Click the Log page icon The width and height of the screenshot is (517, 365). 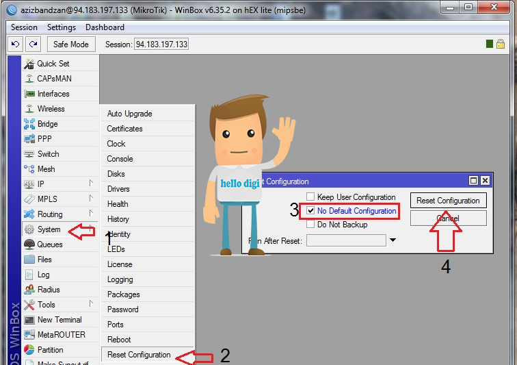pos(29,275)
